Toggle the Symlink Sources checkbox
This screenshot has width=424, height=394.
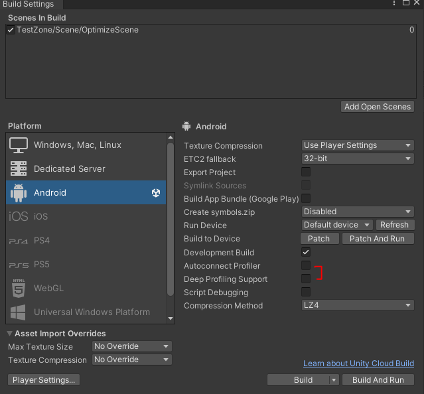click(x=306, y=185)
